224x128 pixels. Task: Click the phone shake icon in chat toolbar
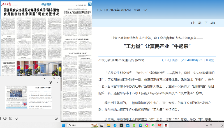5,118
